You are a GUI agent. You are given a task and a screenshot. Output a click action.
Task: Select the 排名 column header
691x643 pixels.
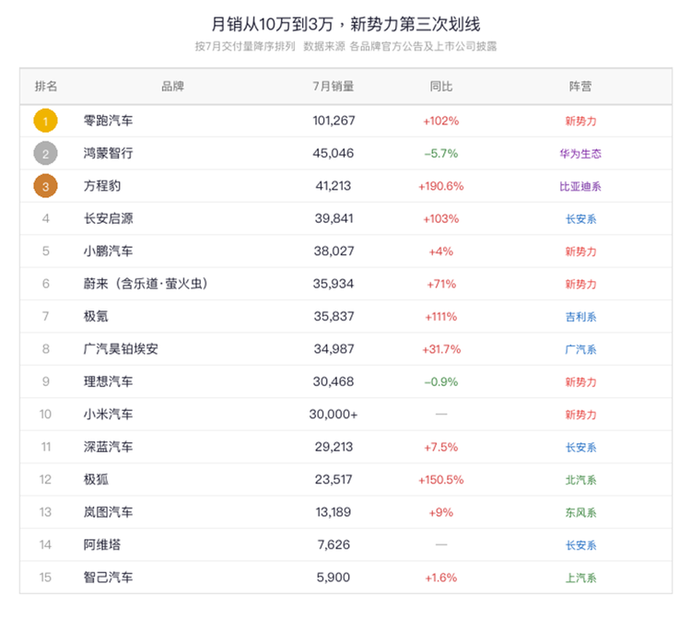click(46, 86)
